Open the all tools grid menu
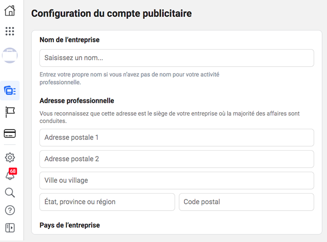Image resolution: width=327 pixels, height=242 pixels. click(9, 31)
